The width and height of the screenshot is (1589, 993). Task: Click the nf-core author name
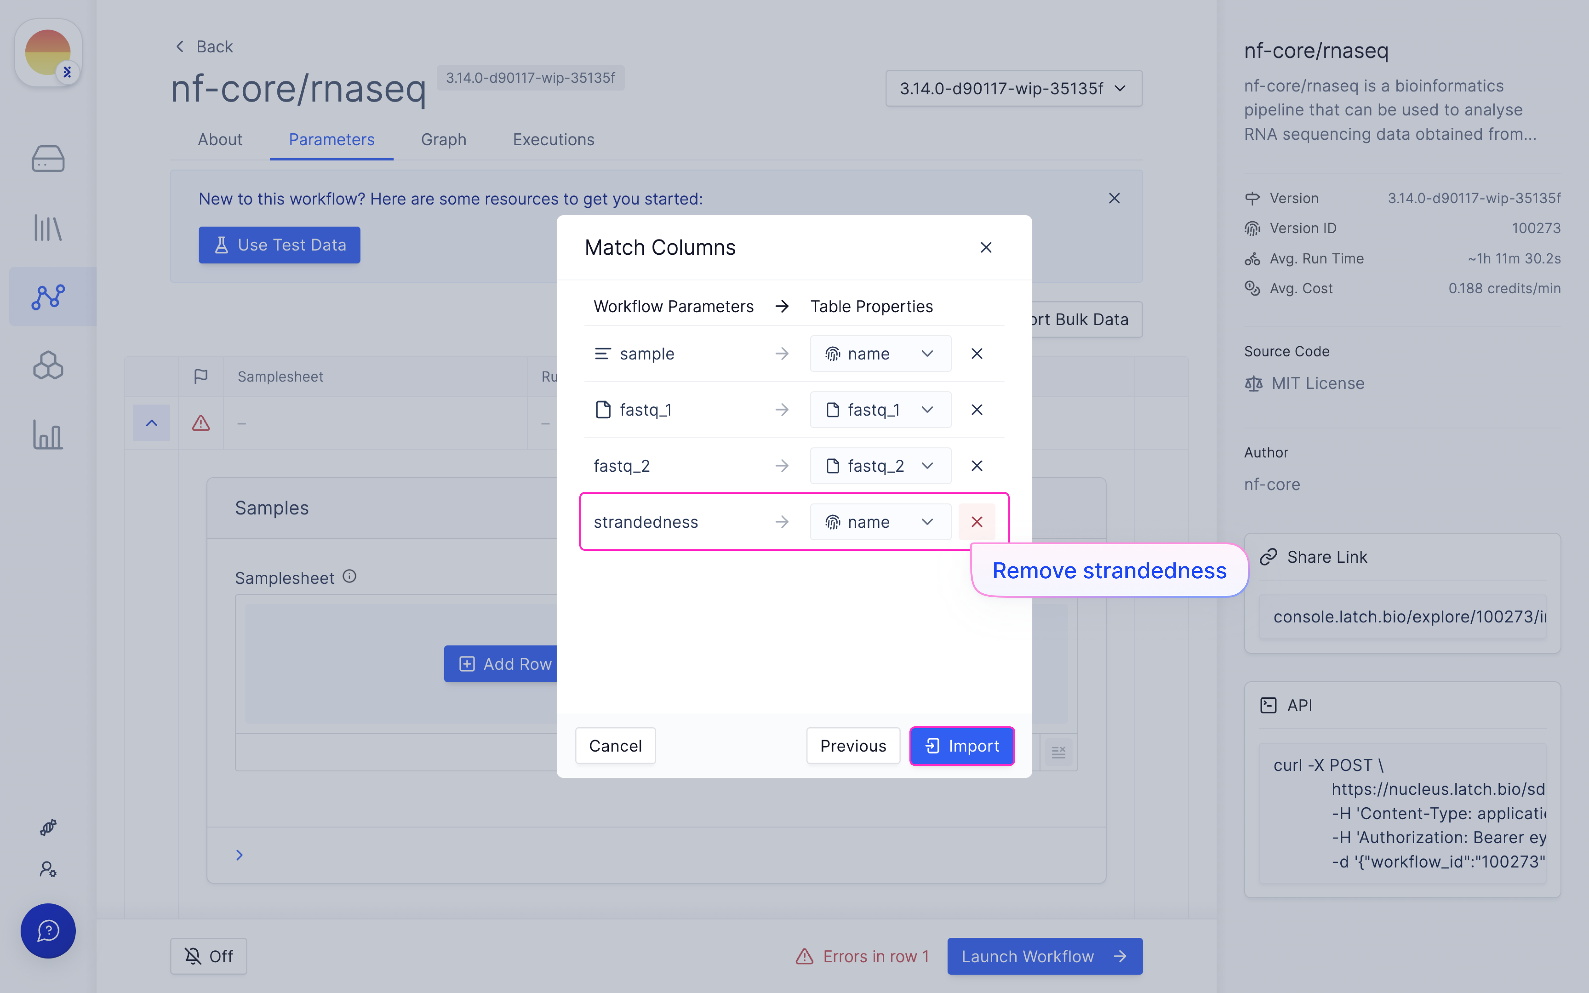tap(1272, 484)
